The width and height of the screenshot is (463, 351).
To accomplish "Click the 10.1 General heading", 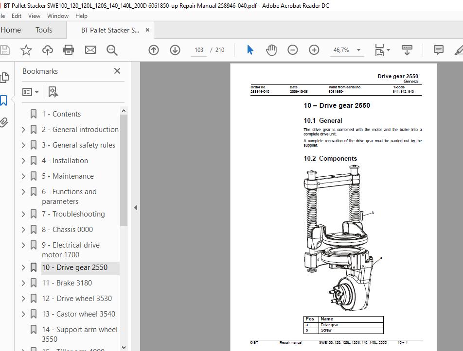I will [323, 120].
